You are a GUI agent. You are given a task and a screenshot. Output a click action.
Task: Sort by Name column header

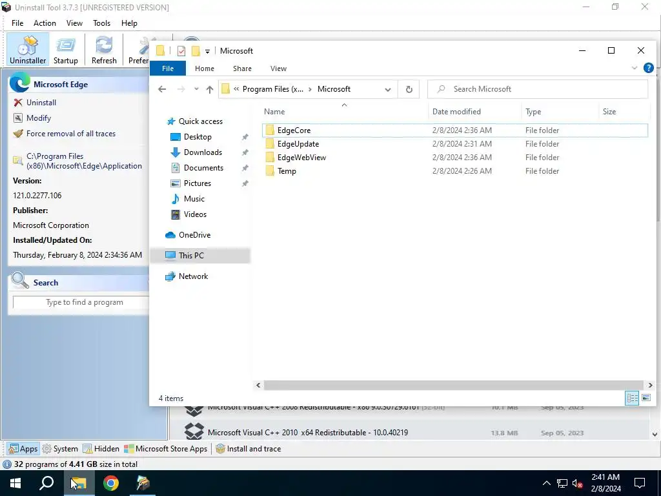point(344,111)
